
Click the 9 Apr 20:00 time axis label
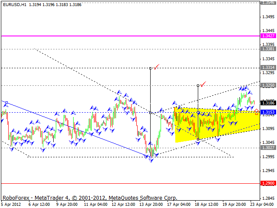tap(67, 205)
